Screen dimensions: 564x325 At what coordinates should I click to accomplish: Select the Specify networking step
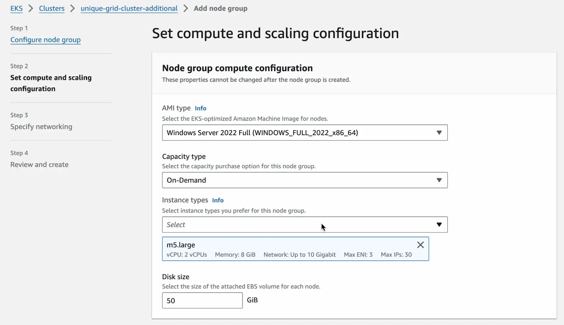[x=41, y=127]
